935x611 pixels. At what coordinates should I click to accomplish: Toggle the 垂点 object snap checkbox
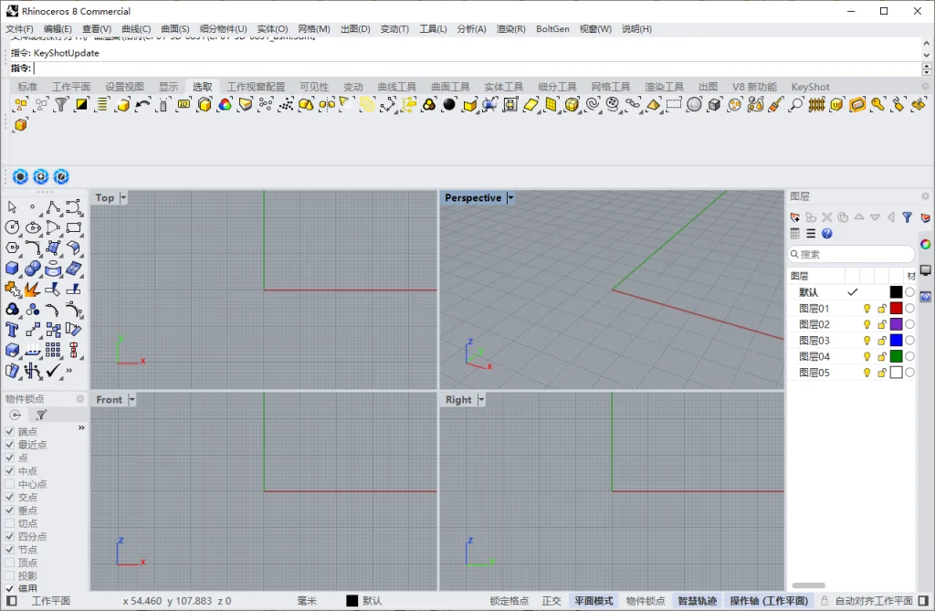(x=9, y=511)
